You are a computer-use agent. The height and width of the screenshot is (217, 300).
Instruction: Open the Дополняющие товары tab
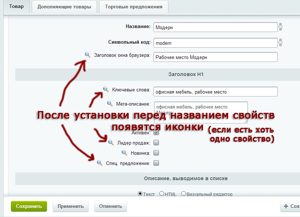(x=64, y=6)
